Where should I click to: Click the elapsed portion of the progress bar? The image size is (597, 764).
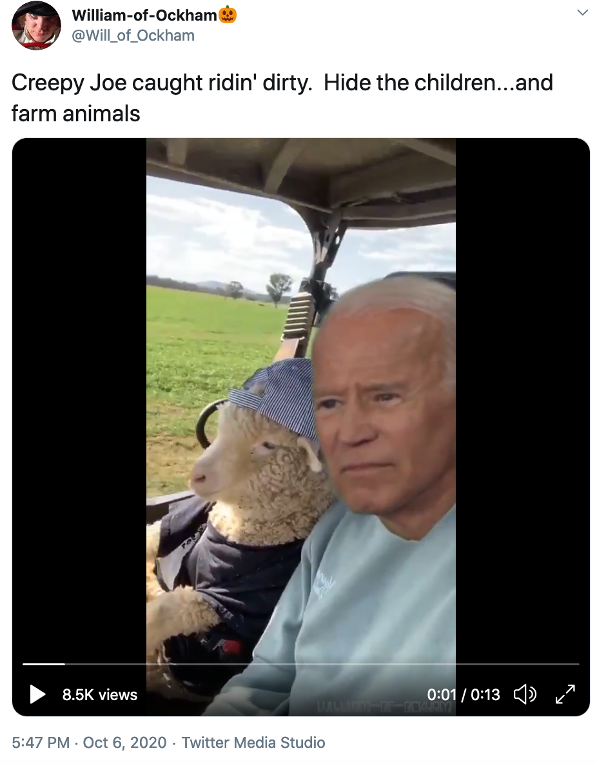click(43, 664)
